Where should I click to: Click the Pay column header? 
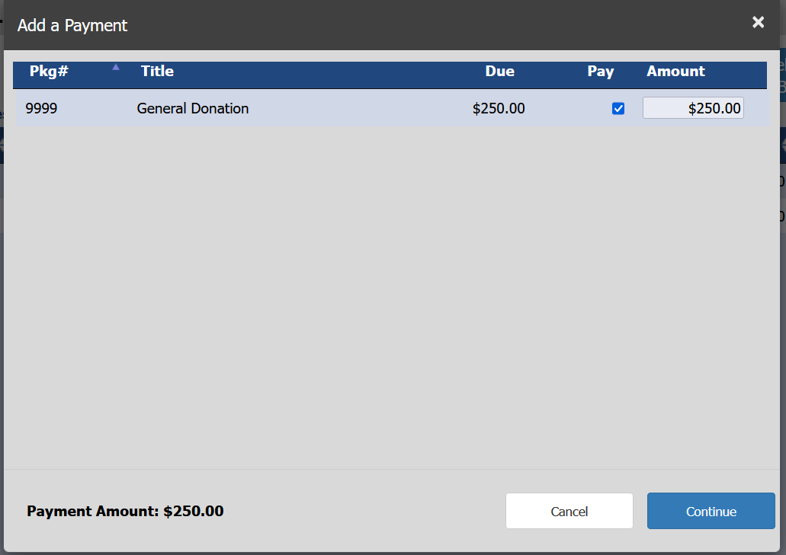pos(600,72)
